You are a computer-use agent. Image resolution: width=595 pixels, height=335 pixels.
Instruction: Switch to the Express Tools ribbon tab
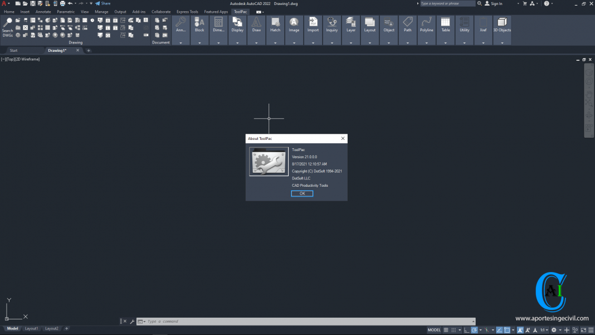pos(187,11)
